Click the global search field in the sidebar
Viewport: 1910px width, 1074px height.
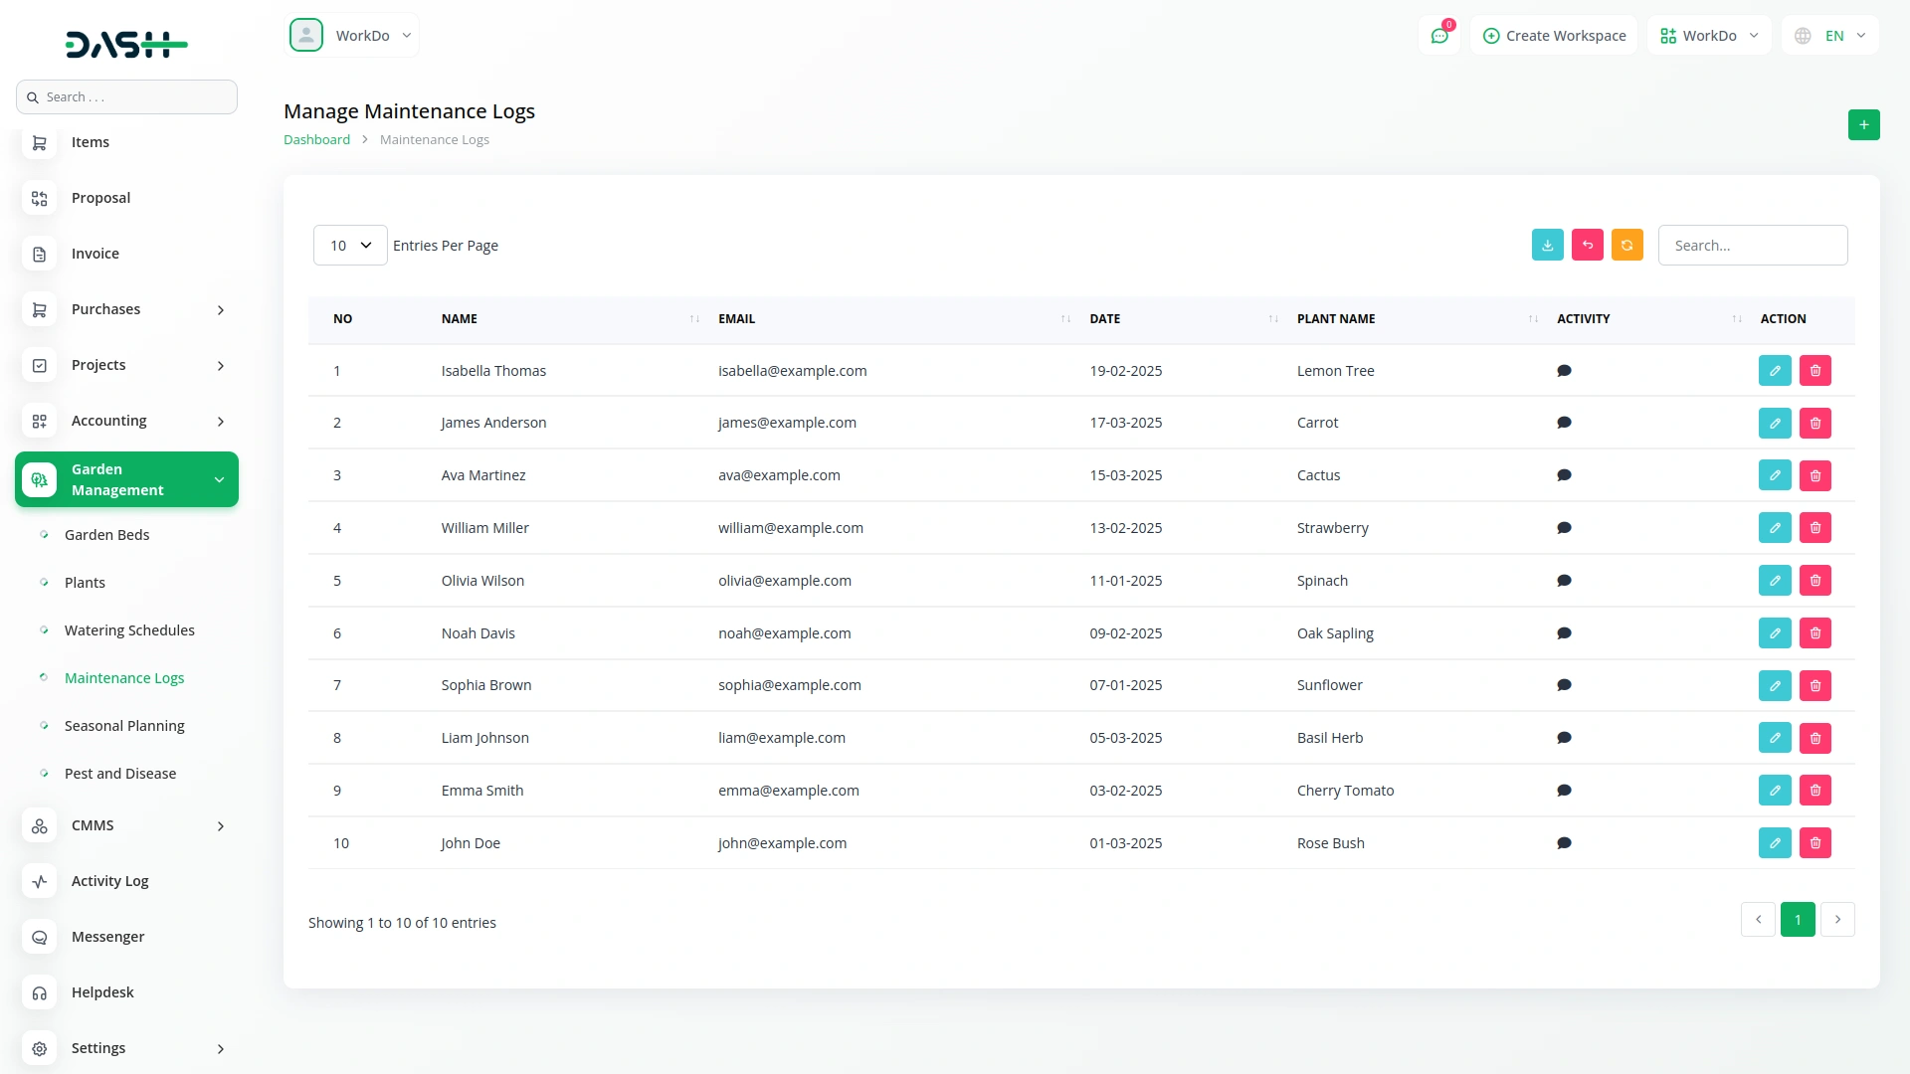tap(126, 96)
